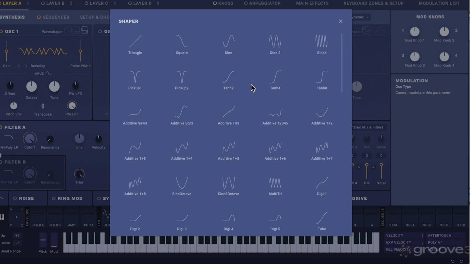Image resolution: width=470 pixels, height=264 pixels.
Task: Select next OSC 1 waveshape preset
Action: (x=26, y=66)
